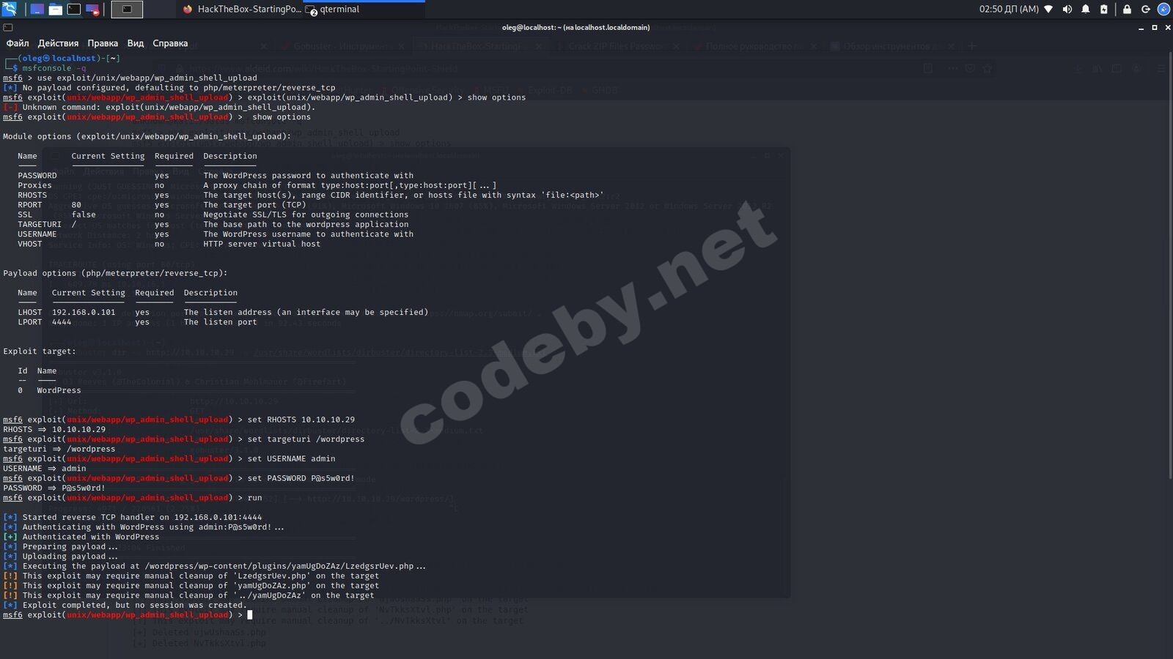Open the Действия menu
This screenshot has width=1173, height=659.
coord(58,43)
